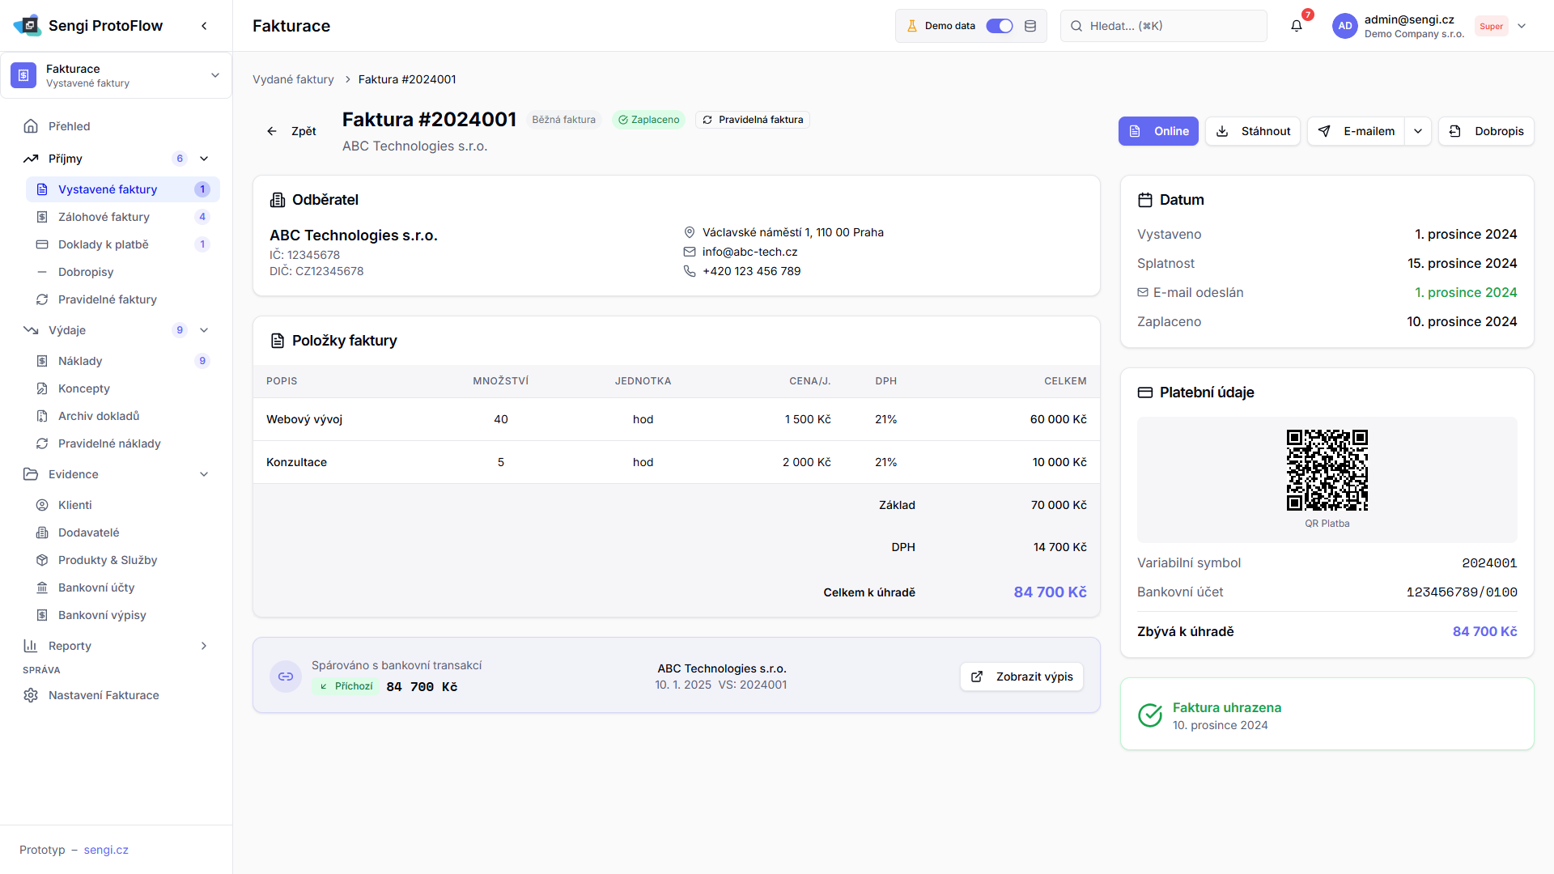Open the Zálohové faktury menu item

click(x=104, y=217)
